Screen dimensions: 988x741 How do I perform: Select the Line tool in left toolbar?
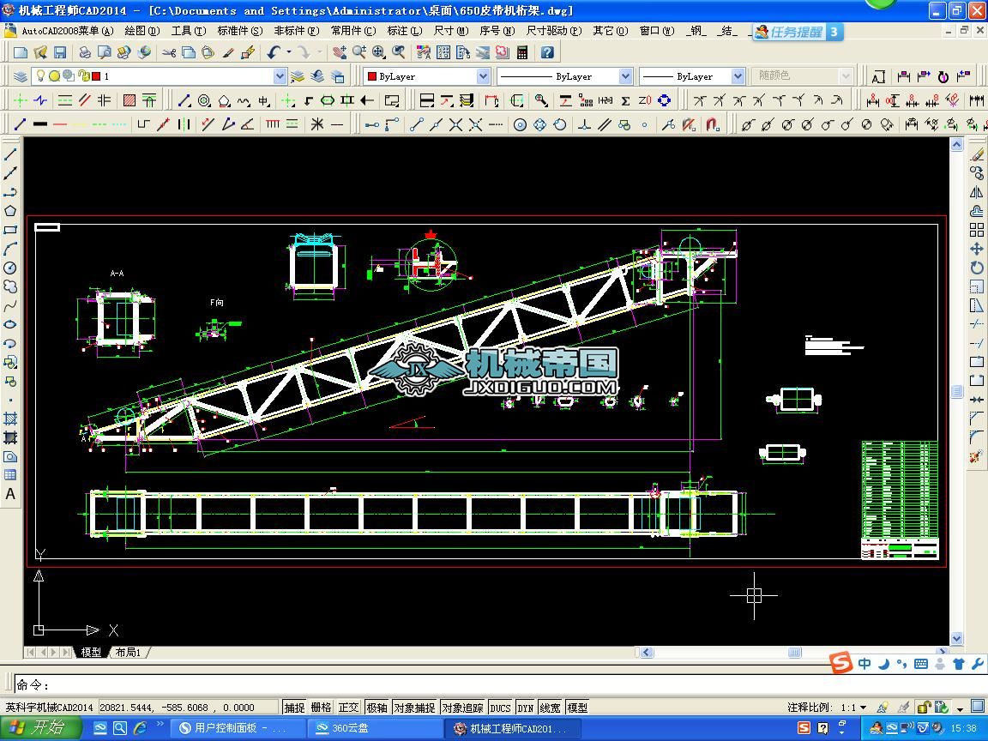pyautogui.click(x=10, y=154)
